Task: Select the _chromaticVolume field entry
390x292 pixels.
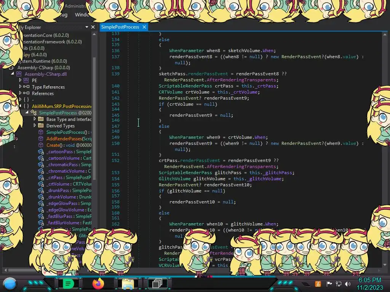Action: click(69, 171)
